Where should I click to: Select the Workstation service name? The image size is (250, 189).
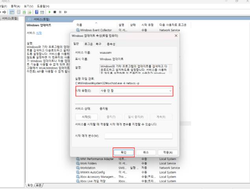point(88,168)
